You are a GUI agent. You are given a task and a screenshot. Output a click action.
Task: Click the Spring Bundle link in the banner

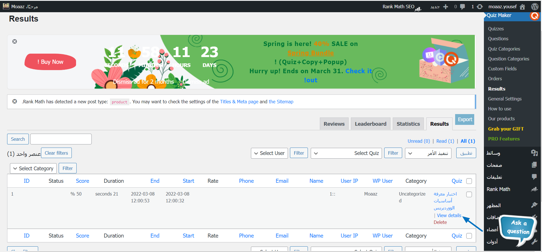tap(311, 53)
